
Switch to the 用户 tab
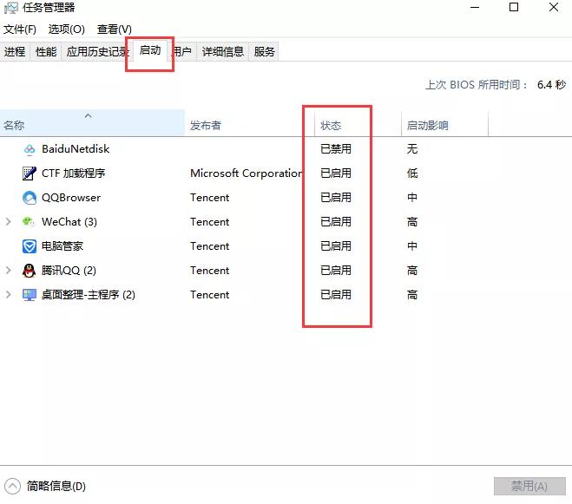coord(181,51)
